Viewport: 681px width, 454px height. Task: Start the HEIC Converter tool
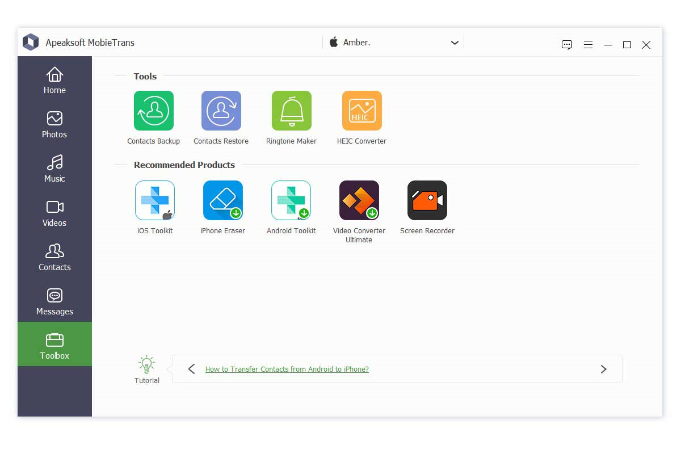pos(361,111)
